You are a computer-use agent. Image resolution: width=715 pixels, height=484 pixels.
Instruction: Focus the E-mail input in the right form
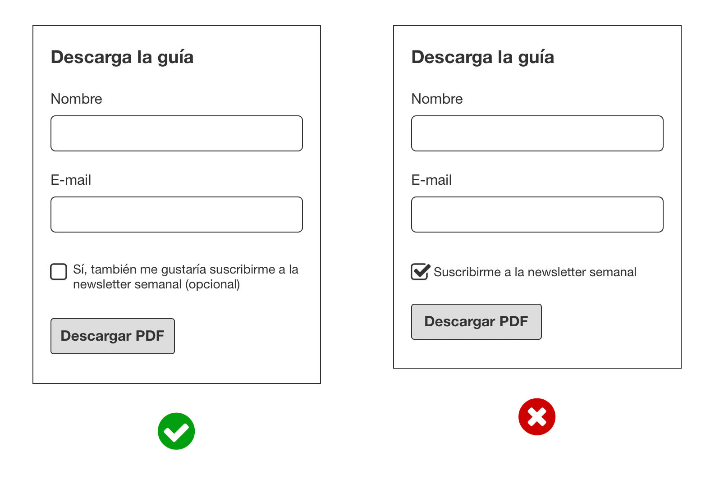[x=537, y=215]
